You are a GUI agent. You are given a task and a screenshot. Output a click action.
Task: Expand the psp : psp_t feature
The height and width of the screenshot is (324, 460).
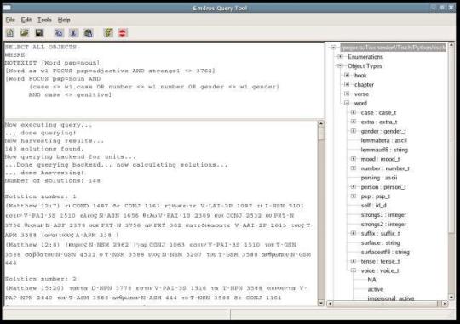354,196
